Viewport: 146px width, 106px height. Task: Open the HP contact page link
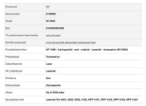(x=71, y=43)
